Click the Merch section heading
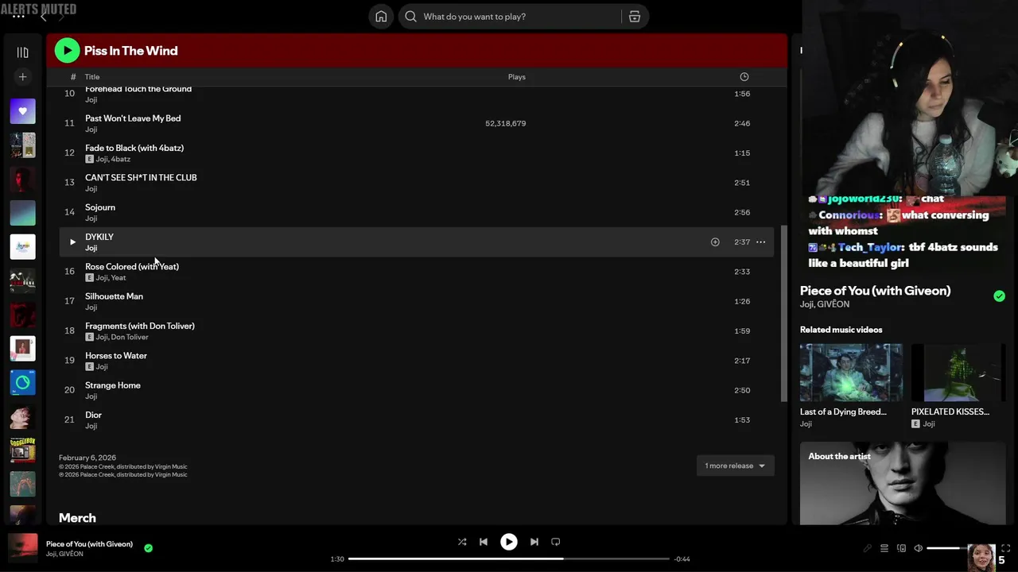The image size is (1018, 572). point(77,518)
